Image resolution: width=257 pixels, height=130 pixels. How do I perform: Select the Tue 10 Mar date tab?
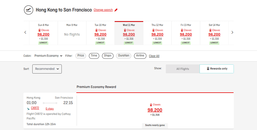click(x=100, y=33)
